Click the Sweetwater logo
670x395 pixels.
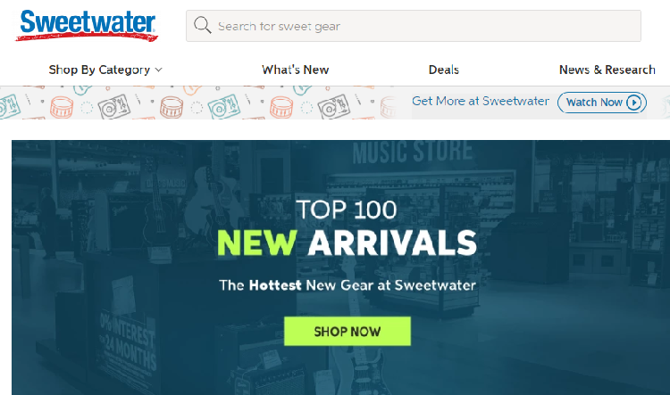coord(88,25)
